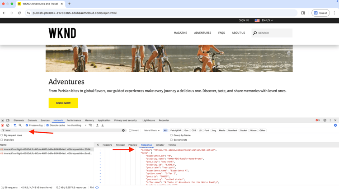Open the Payload tab of the request
Viewport: 339px width, 190px height.
120,145
